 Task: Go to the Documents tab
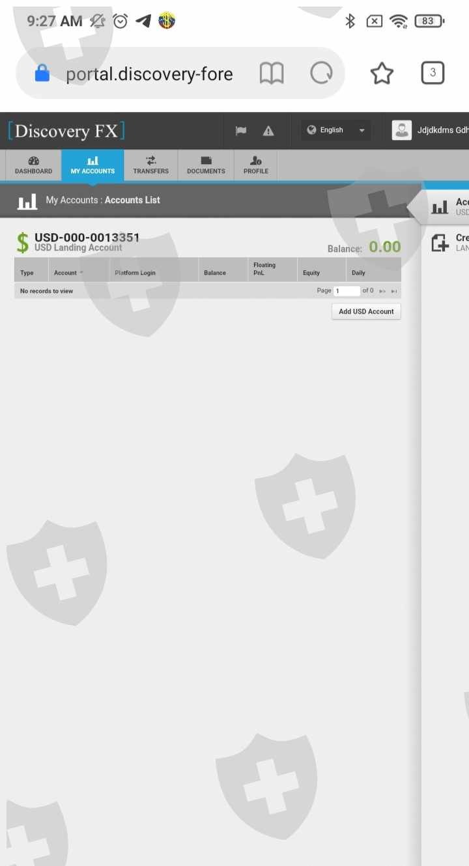[206, 165]
